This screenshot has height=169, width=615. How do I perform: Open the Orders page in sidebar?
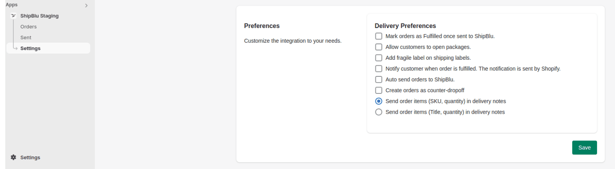pyautogui.click(x=28, y=27)
